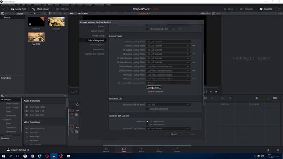Select the Timeline 1 thumbnail
The image size is (283, 159).
pos(36,22)
